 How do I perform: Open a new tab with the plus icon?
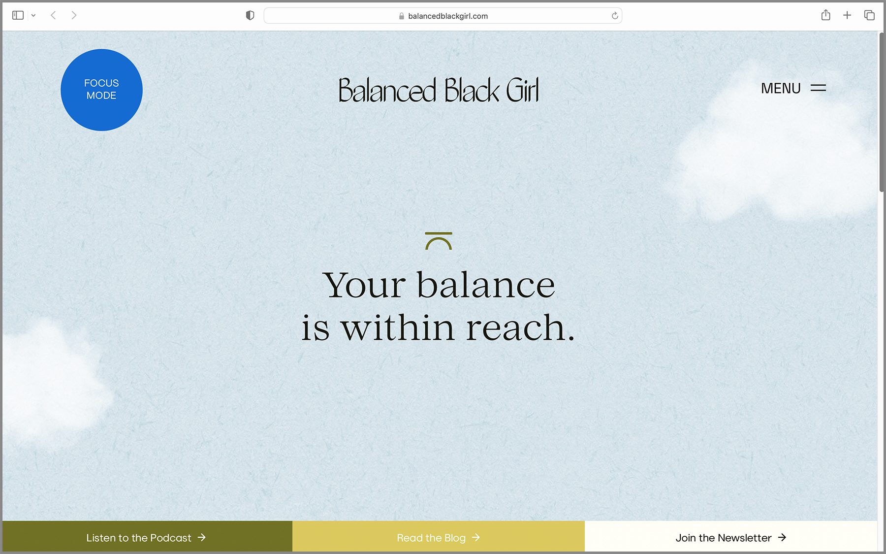click(848, 15)
